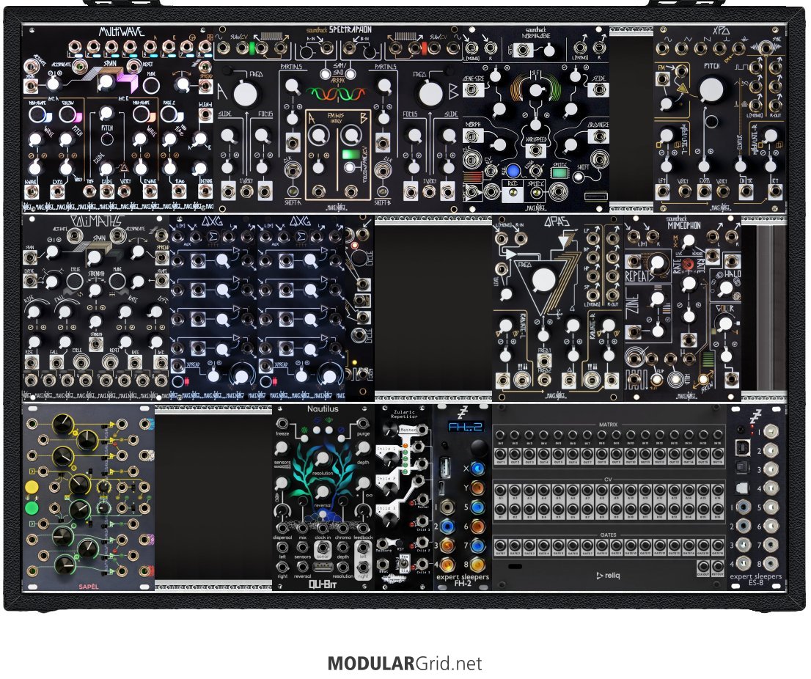This screenshot has width=811, height=679.
Task: Click the ES-8 USB-B connector
Action: coord(741,449)
